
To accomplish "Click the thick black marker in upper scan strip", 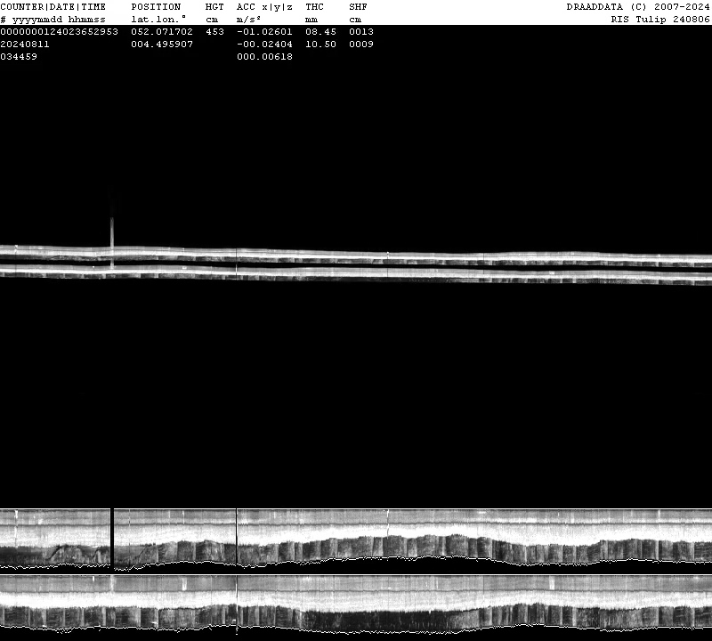I will [x=112, y=536].
